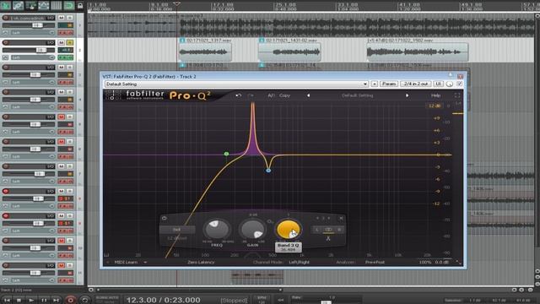Click Play button in transport

coord(31,301)
